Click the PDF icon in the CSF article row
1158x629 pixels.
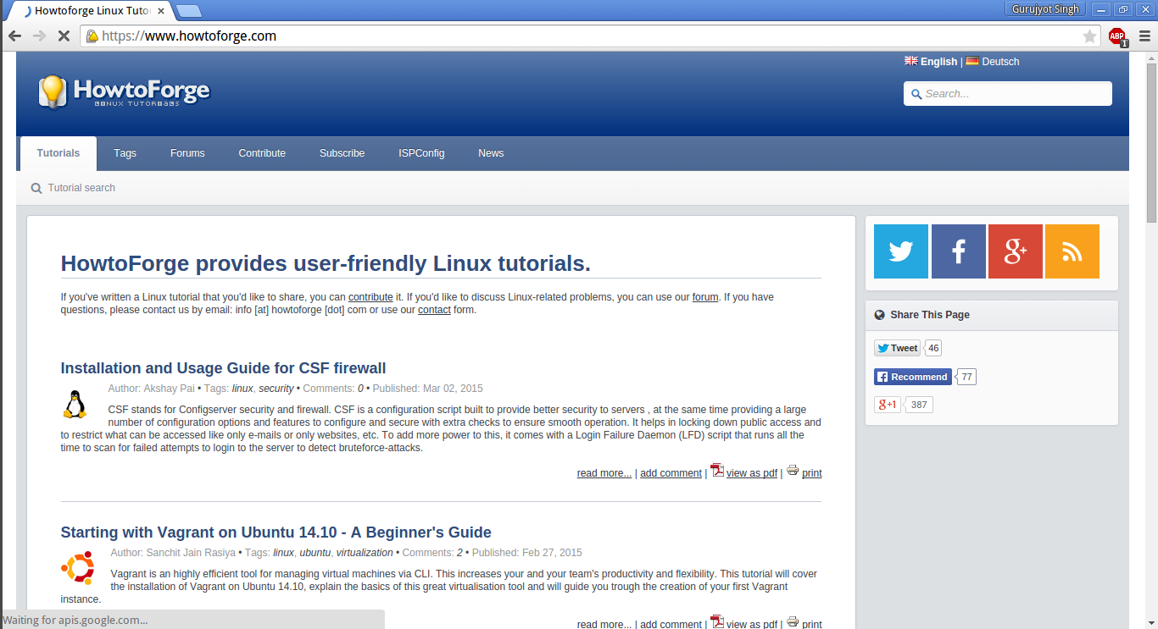coord(717,470)
